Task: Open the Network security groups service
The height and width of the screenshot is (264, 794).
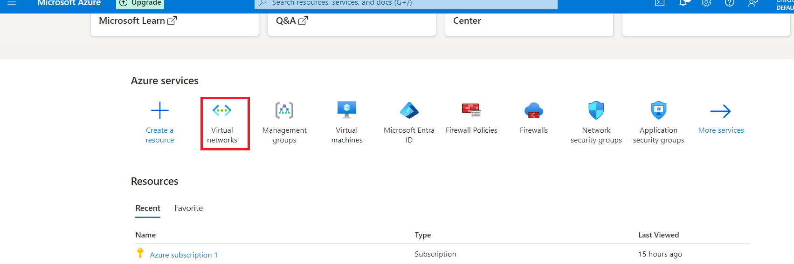Action: [596, 111]
